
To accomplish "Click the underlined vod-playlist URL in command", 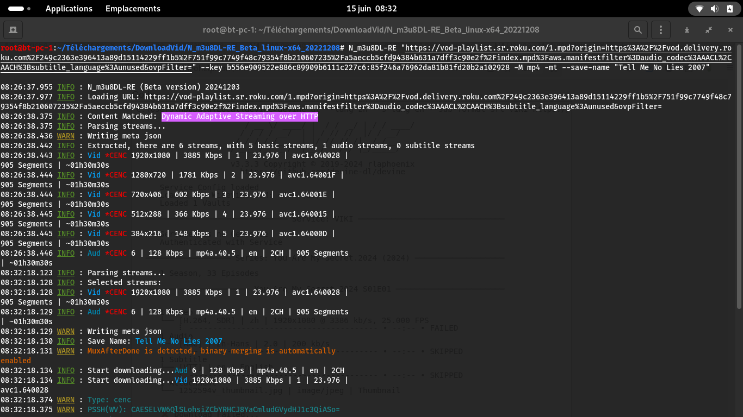I will [x=367, y=58].
